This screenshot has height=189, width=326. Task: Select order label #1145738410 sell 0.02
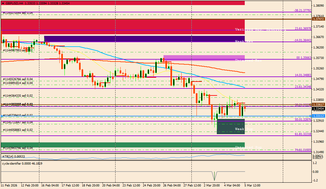[18, 115]
